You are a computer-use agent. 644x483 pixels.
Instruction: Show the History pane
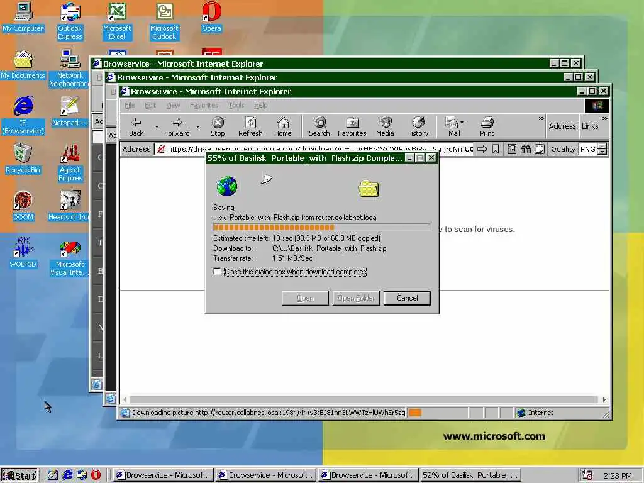(x=418, y=126)
